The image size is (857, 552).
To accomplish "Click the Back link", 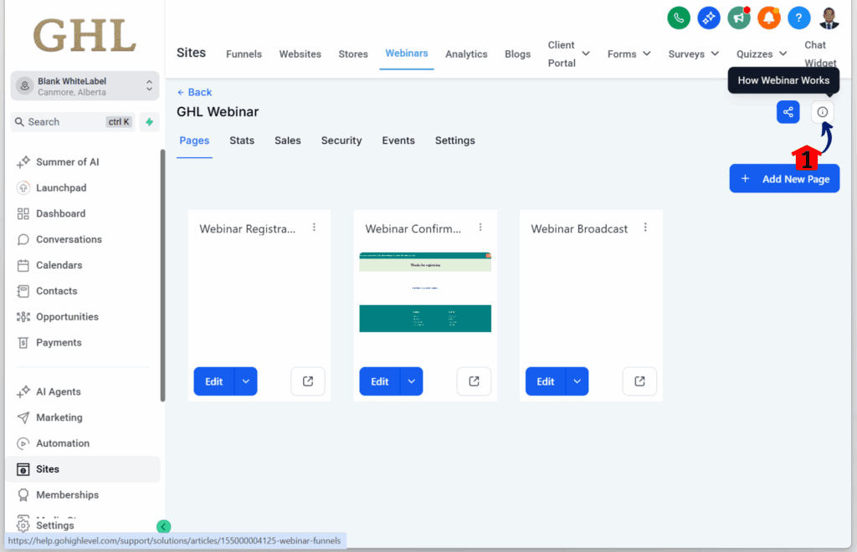I will [x=194, y=92].
